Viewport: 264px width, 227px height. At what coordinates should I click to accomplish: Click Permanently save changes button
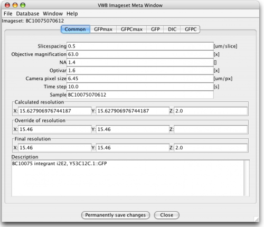[116, 215]
